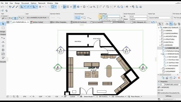This screenshot has height=102, width=181.
Task: Open the Teamwork menu
Action: pyautogui.click(x=42, y=3)
